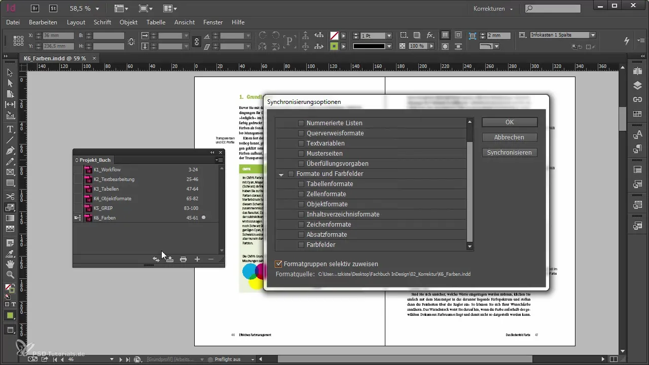The image size is (649, 365).
Task: Open Adobe Bridge via Br icon
Action: 36,8
